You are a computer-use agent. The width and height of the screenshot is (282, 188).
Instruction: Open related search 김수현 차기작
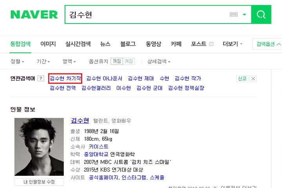[x=65, y=78]
